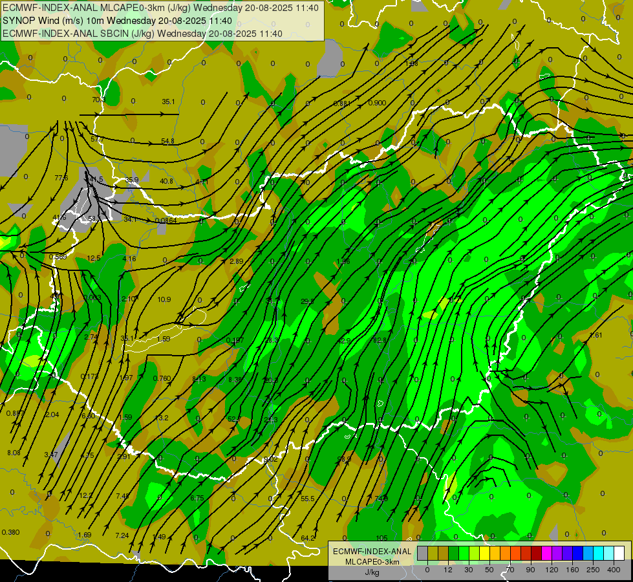Click the map value 105

(x=382, y=538)
